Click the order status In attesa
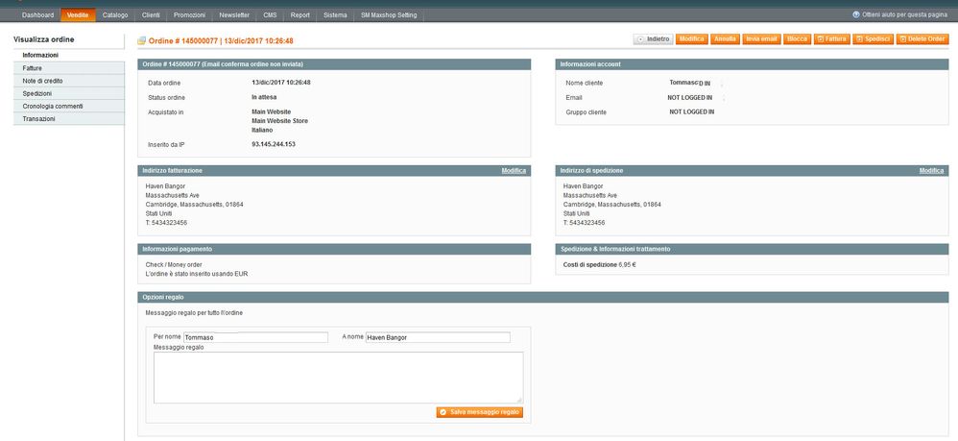Viewport: 958px width, 441px height. coord(264,97)
